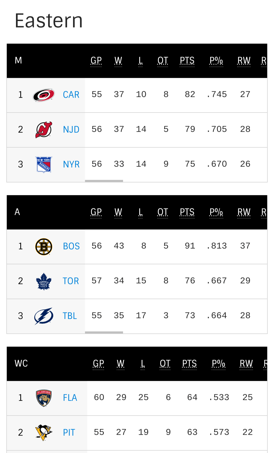This screenshot has height=453, width=274.
Task: Click the Boston Bruins logo
Action: point(44,247)
